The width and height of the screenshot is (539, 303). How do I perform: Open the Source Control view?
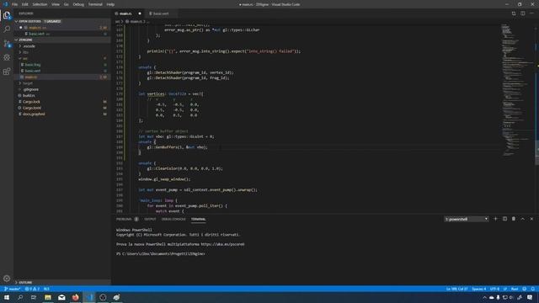pyautogui.click(x=7, y=43)
